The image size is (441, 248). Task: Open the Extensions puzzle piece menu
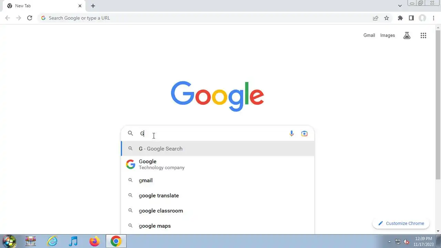[400, 18]
